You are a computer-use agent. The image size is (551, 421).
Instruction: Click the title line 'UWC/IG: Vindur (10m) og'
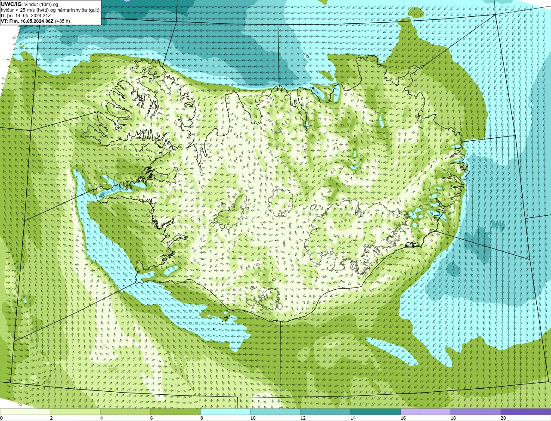[x=30, y=4]
